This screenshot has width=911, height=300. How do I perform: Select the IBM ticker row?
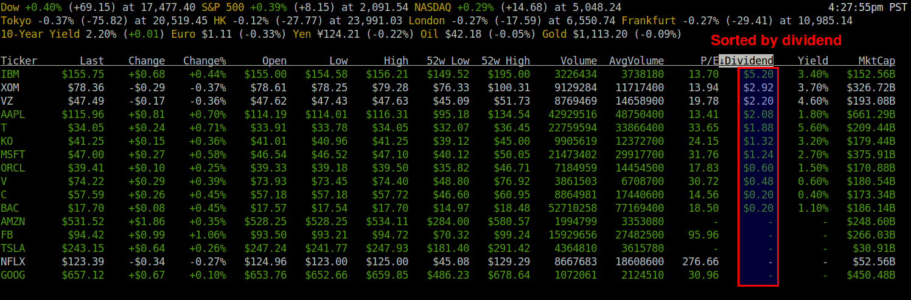click(448, 74)
